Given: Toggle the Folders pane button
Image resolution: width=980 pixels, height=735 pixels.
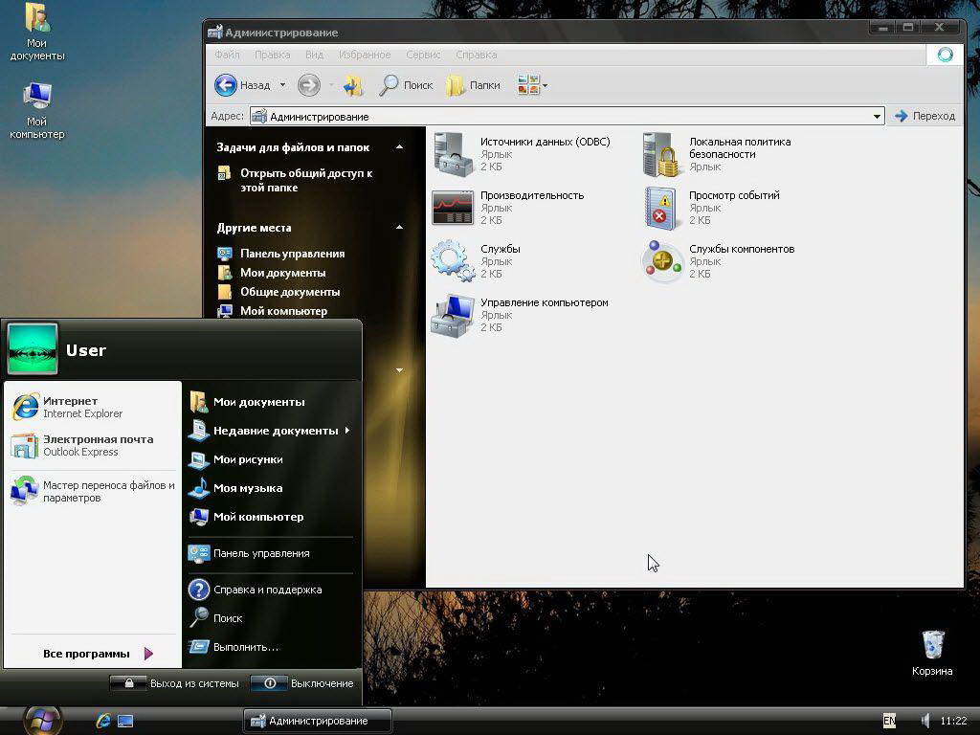Looking at the screenshot, I should [473, 85].
